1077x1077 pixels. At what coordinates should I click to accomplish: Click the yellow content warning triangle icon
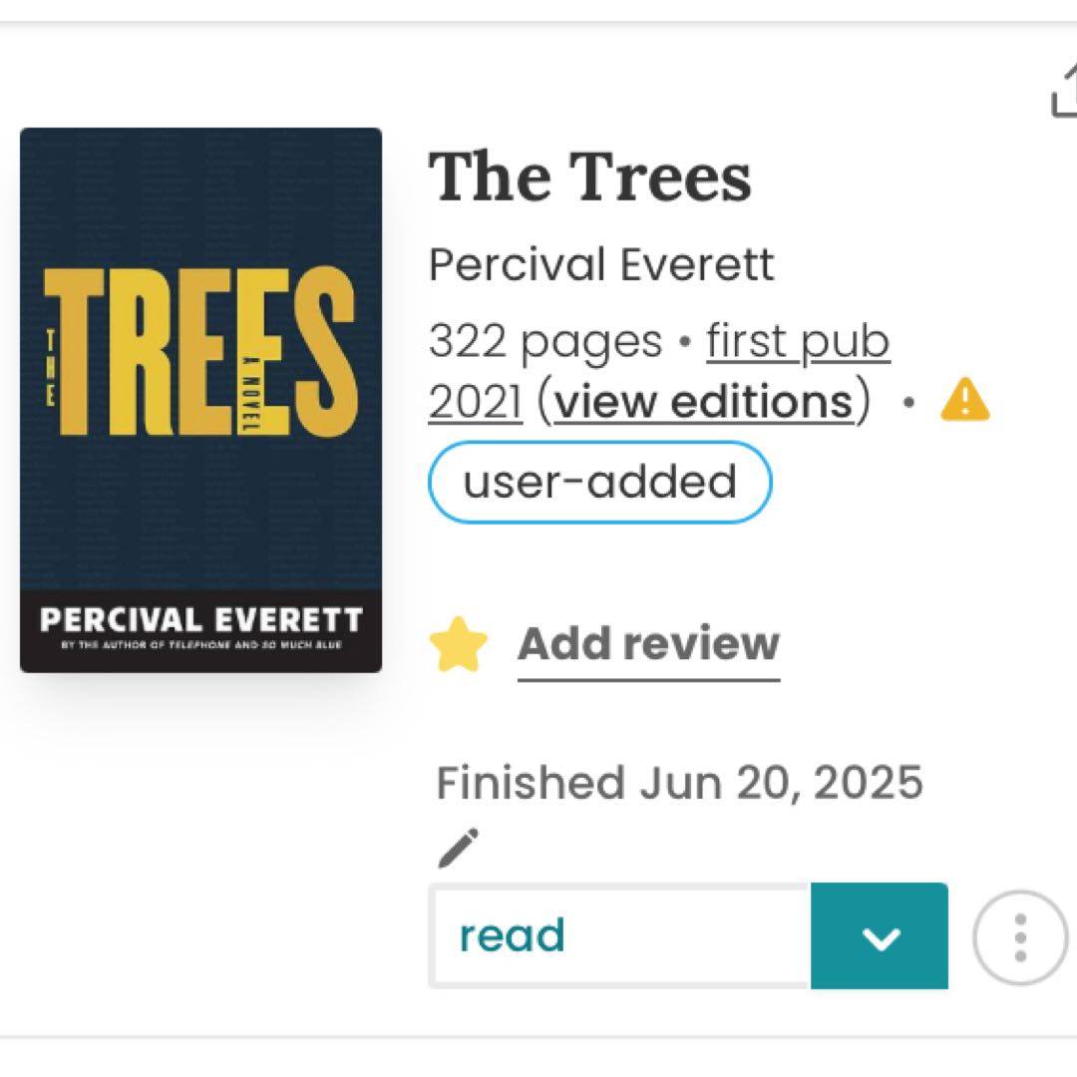[x=964, y=399]
